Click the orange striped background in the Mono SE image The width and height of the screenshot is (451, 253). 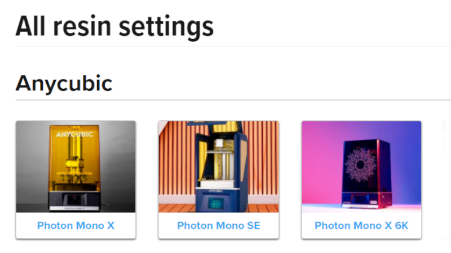click(x=175, y=163)
